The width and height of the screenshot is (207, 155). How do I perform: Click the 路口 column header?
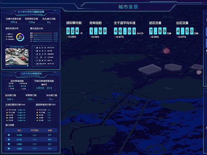pos(20,130)
